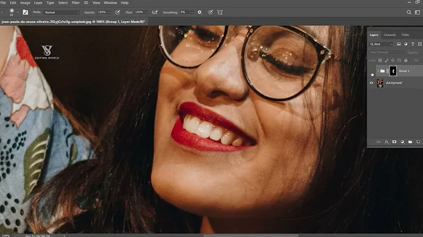Viewport: 423px width, 237px height.
Task: Toggle the Group 1 mask link icon
Action: pos(388,71)
